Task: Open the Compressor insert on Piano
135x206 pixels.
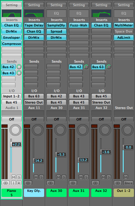Action: coord(12,43)
